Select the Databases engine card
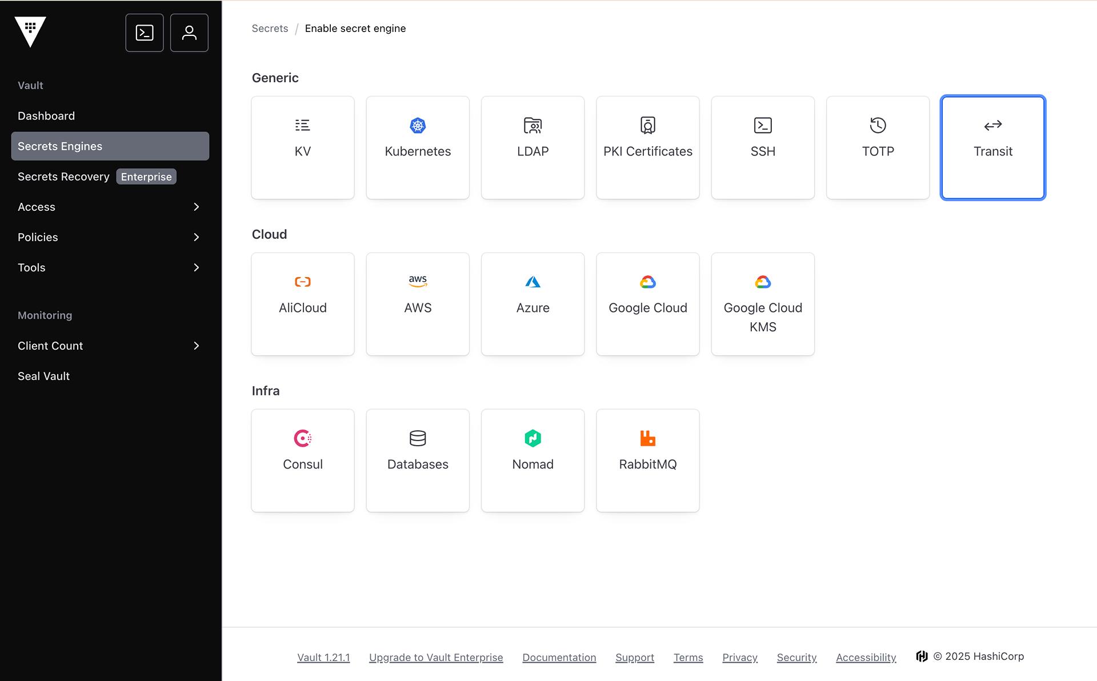Screen dimensions: 1097x681 418,460
